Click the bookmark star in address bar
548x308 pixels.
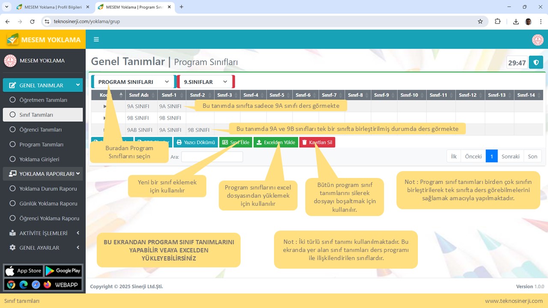tap(480, 21)
